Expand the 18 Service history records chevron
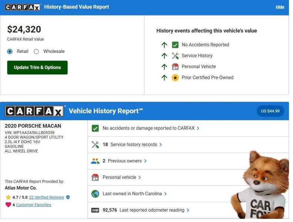 tap(161, 145)
